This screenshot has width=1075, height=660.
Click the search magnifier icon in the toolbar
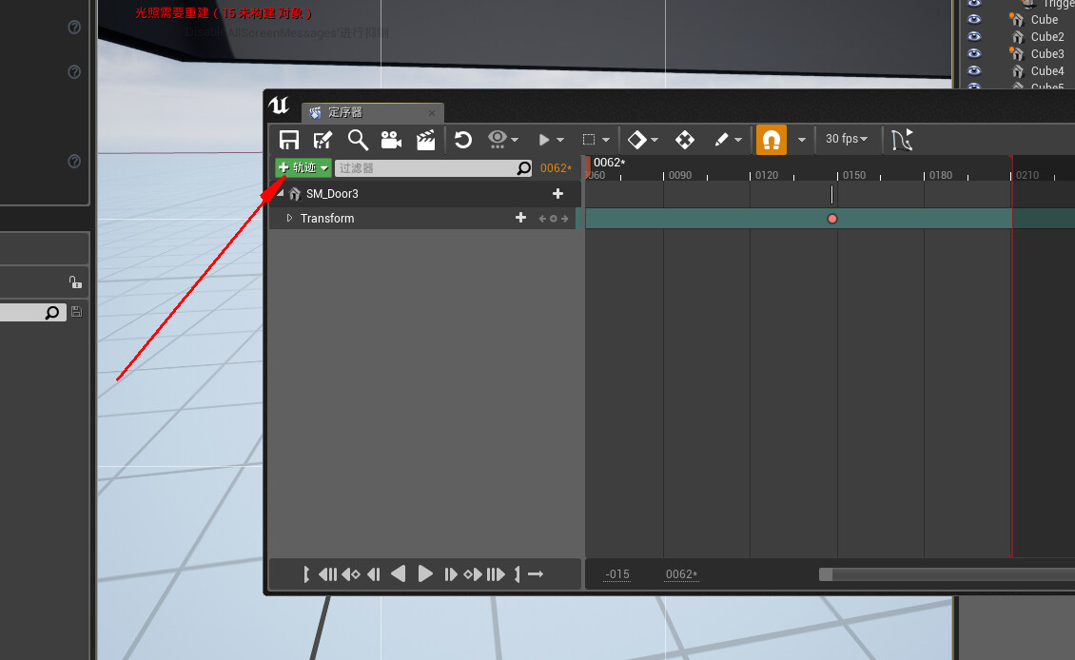tap(358, 139)
